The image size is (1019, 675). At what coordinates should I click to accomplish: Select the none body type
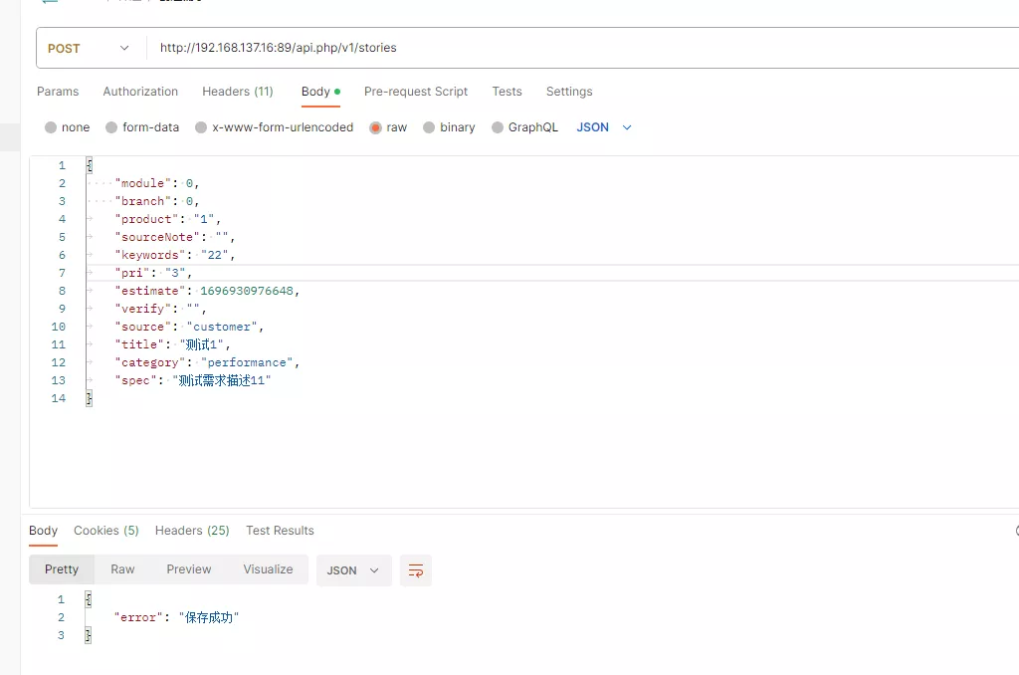67,127
